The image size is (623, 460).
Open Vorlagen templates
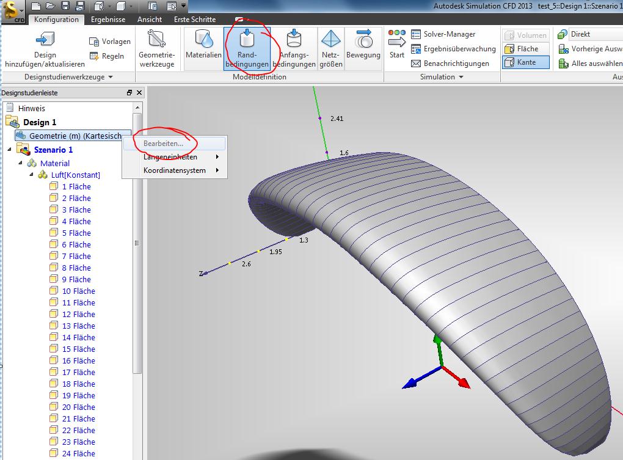click(x=110, y=42)
